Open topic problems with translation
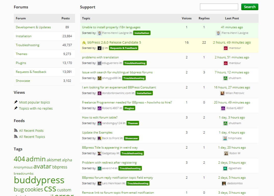 (x=100, y=57)
